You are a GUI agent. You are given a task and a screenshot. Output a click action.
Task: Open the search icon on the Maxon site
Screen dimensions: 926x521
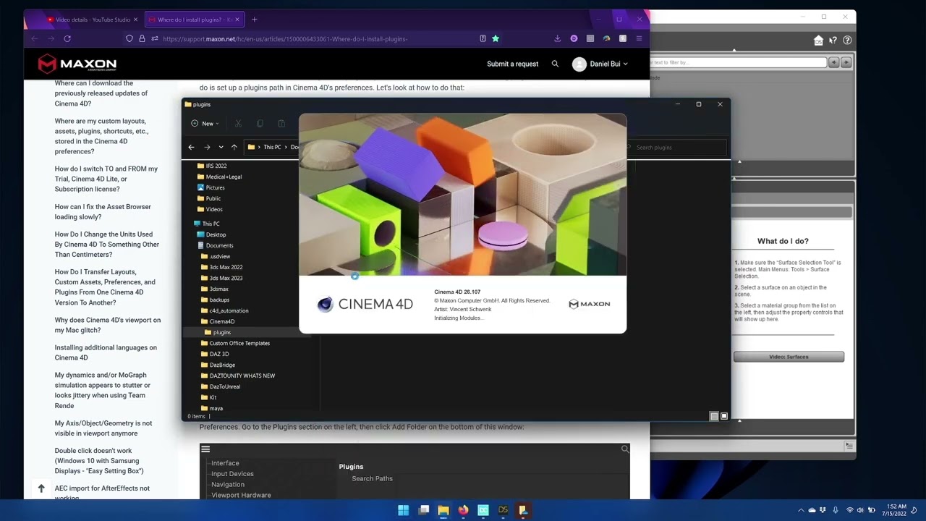tap(555, 64)
